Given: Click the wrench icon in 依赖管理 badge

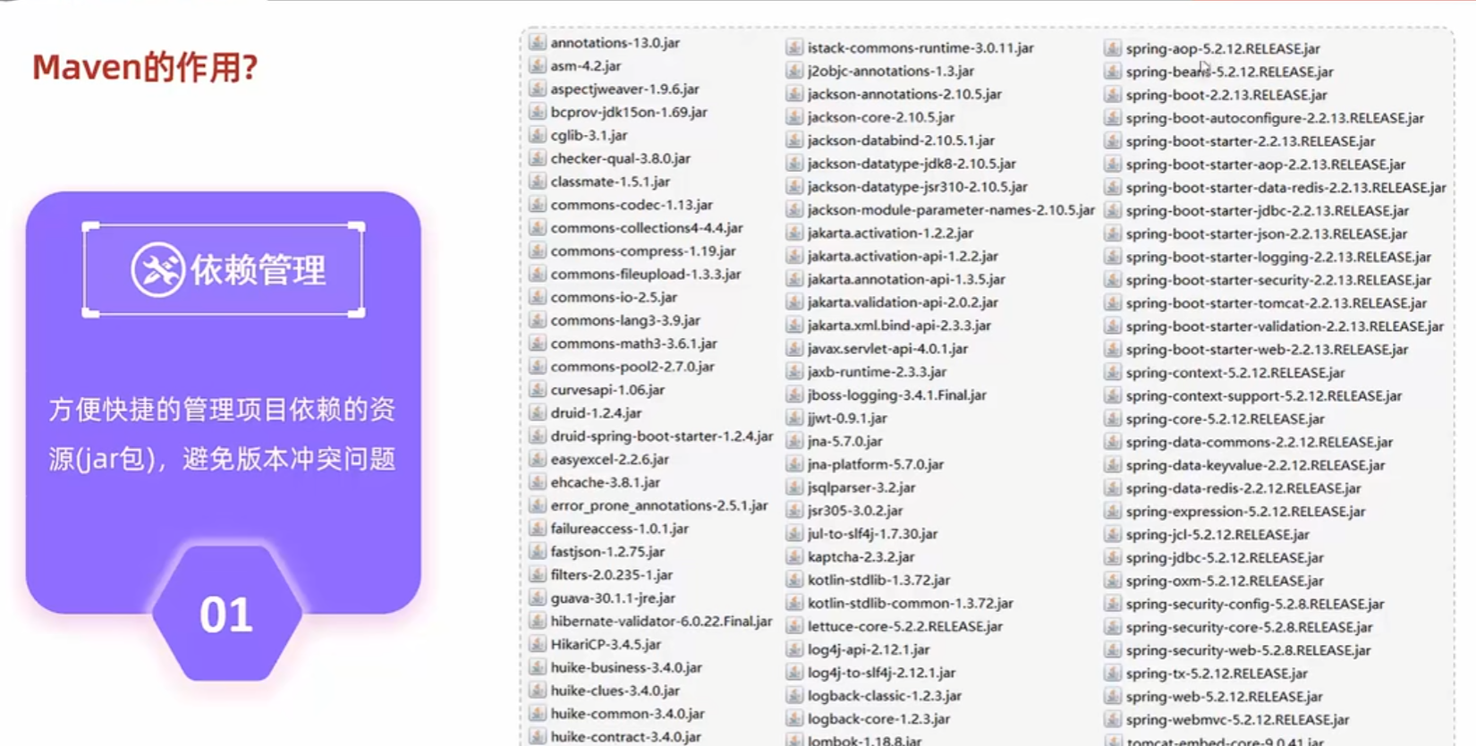Looking at the screenshot, I should [x=158, y=269].
